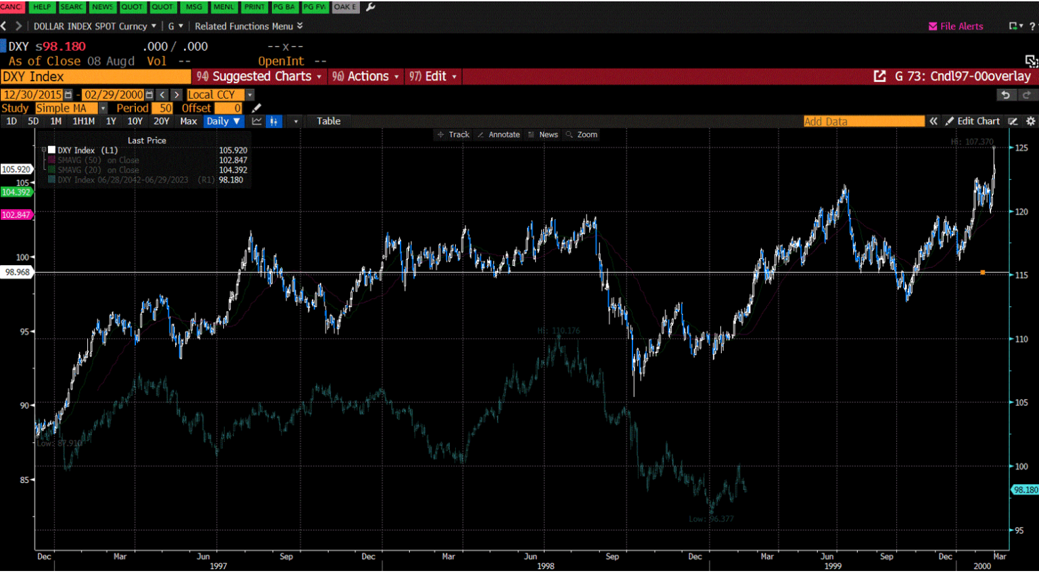1039x573 pixels.
Task: Click the Annotate button on the chart
Action: 499,135
